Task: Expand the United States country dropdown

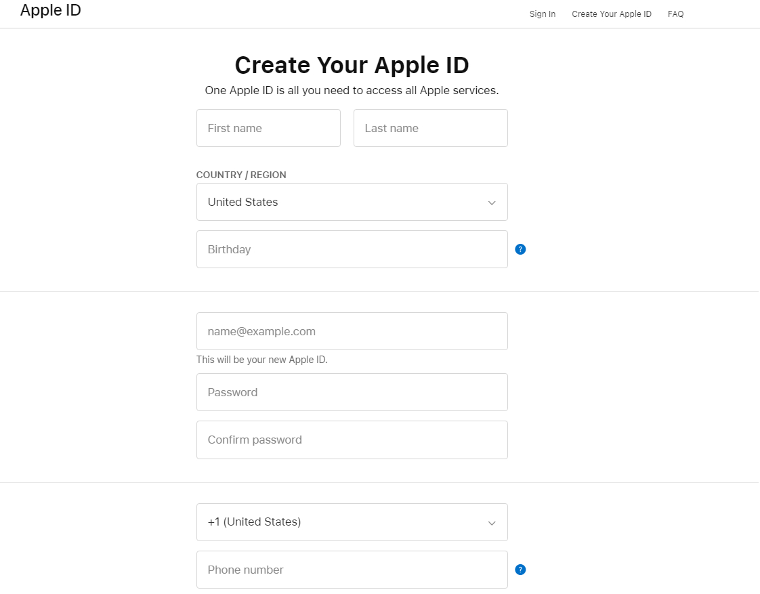Action: [x=352, y=202]
